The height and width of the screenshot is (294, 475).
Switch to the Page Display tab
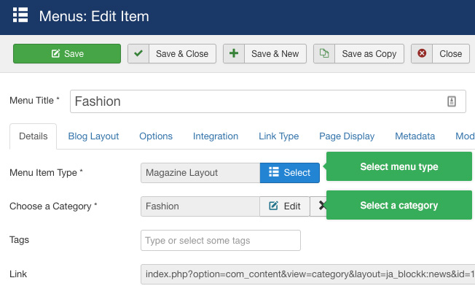pos(347,136)
